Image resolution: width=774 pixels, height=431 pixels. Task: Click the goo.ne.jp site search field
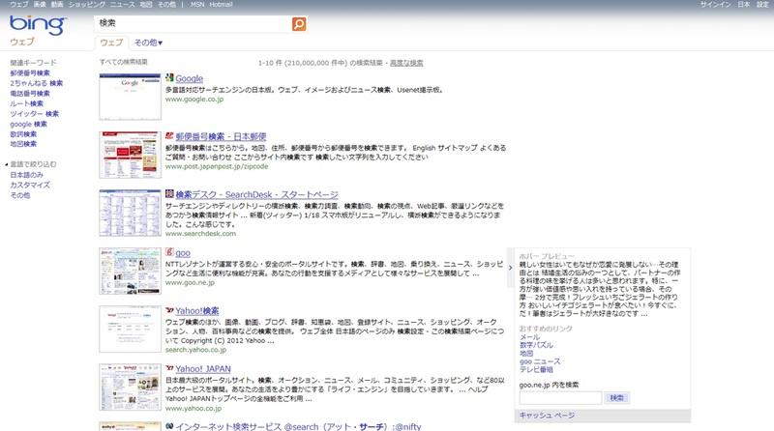560,397
